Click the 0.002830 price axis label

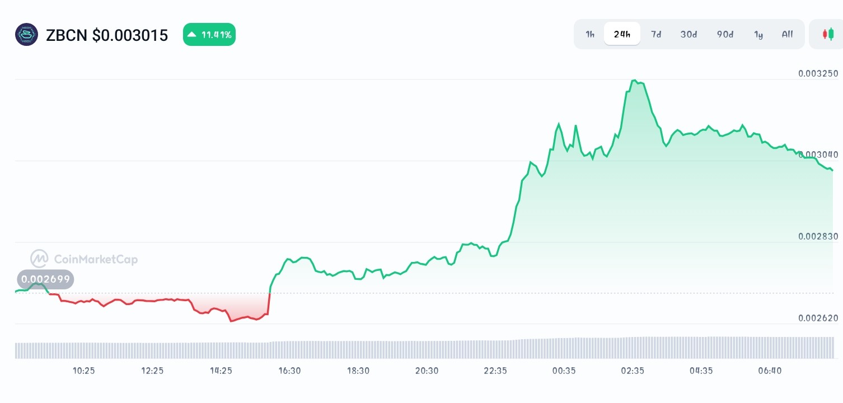pyautogui.click(x=818, y=236)
